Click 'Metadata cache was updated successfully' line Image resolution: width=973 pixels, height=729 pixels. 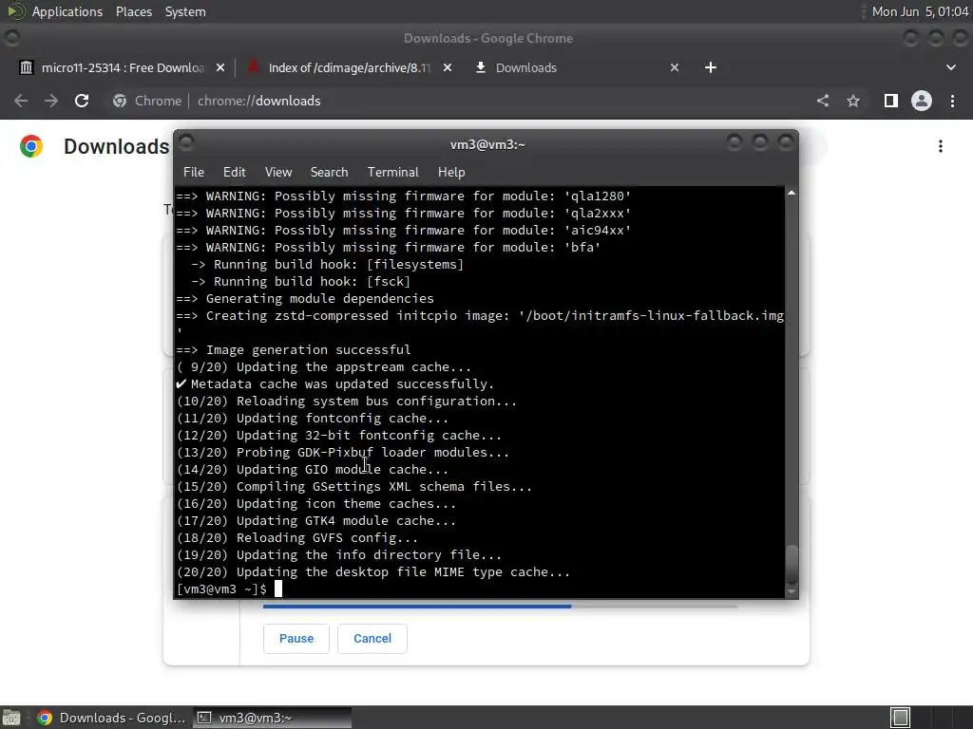coord(335,383)
